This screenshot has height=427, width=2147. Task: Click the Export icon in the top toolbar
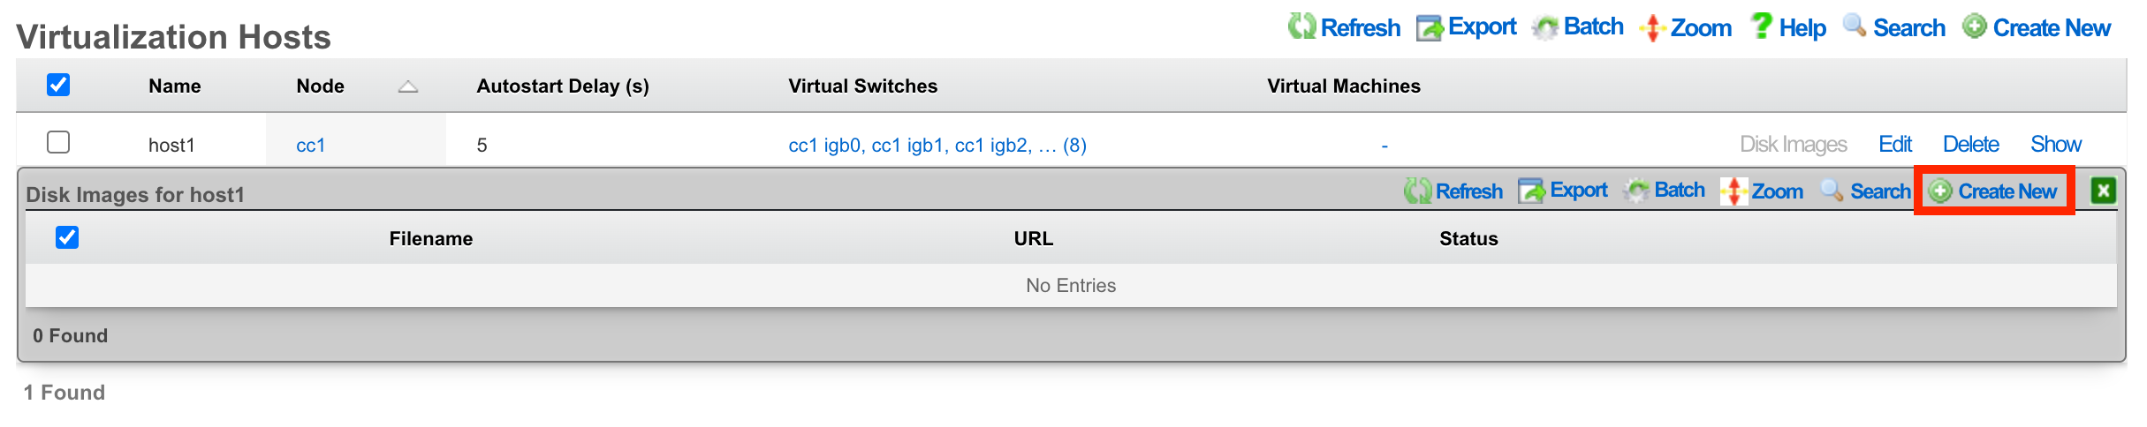1429,28
